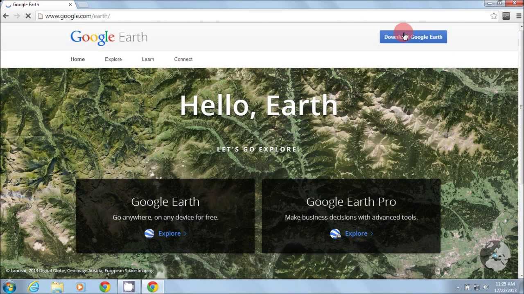Open the Explore navigation item
Image resolution: width=524 pixels, height=294 pixels.
coord(113,59)
